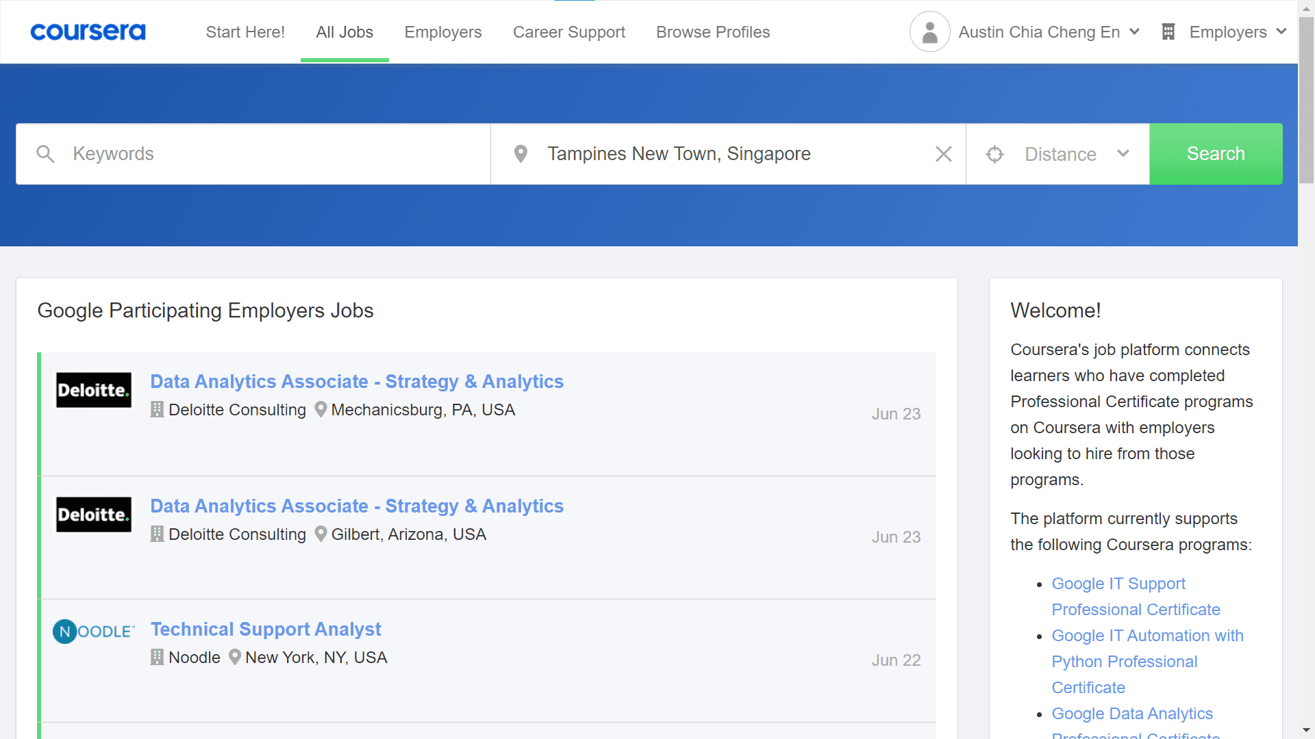
Task: Click the pin icon next to New York, NY
Action: (235, 657)
